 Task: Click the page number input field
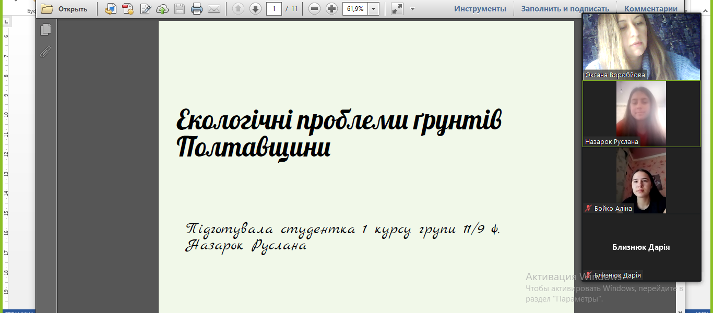pyautogui.click(x=274, y=9)
